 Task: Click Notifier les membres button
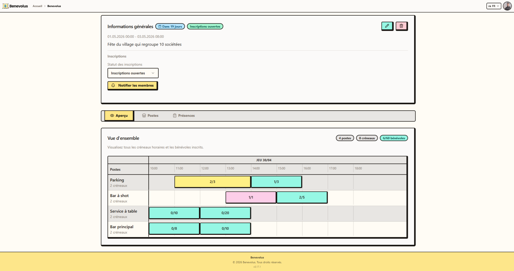click(x=133, y=85)
